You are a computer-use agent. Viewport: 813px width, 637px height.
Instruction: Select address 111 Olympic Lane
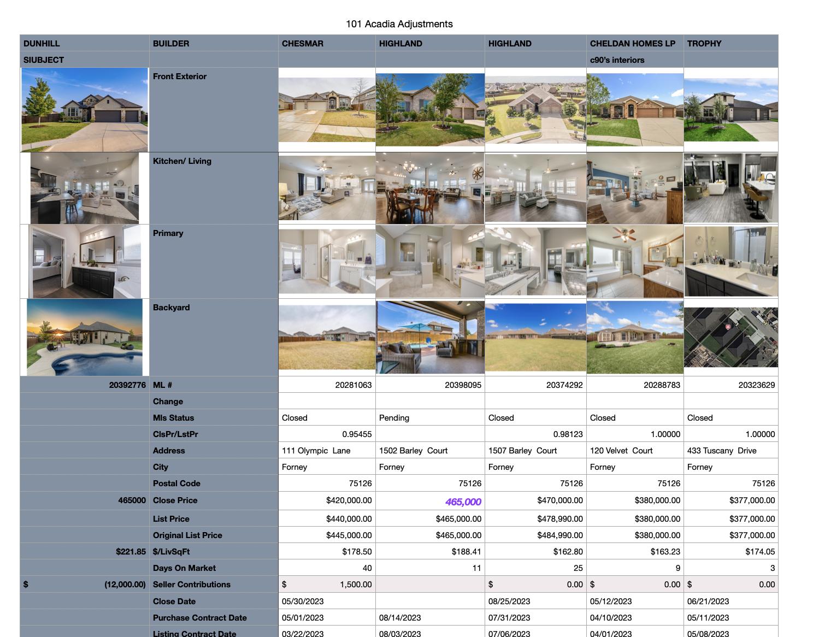316,451
